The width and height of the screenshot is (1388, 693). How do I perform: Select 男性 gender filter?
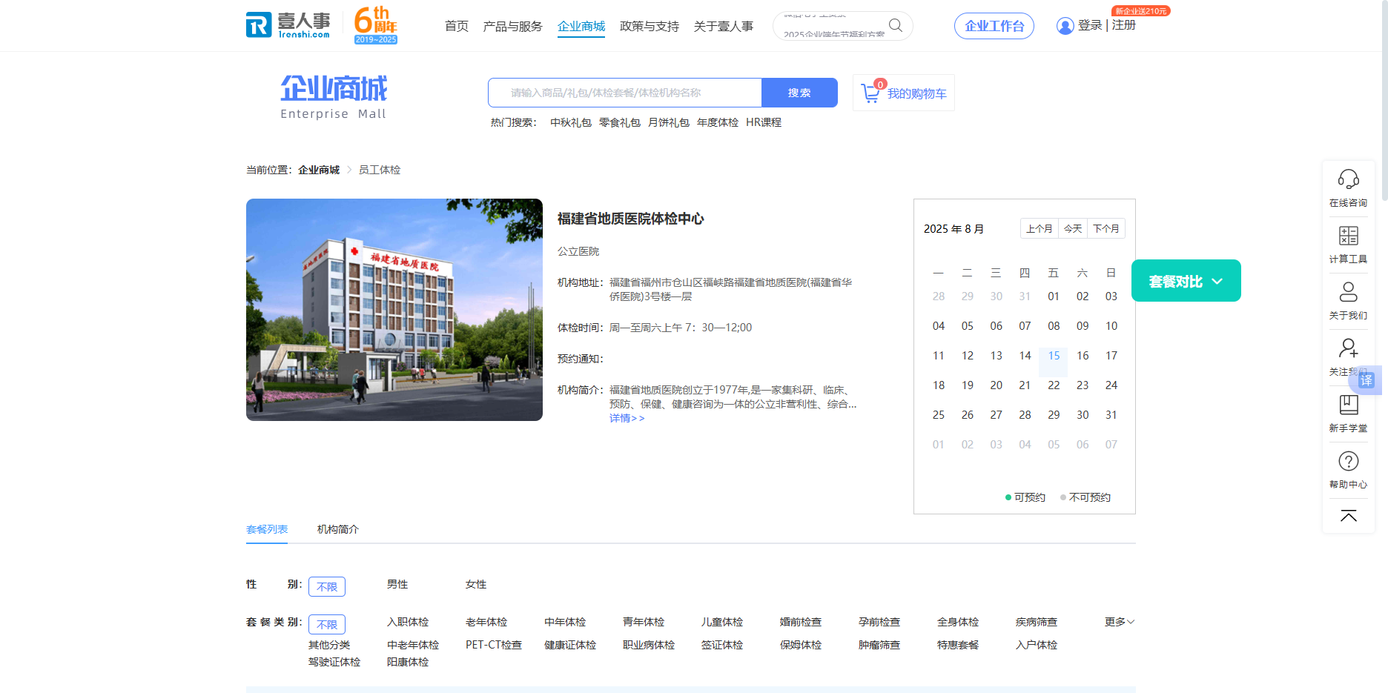click(397, 584)
